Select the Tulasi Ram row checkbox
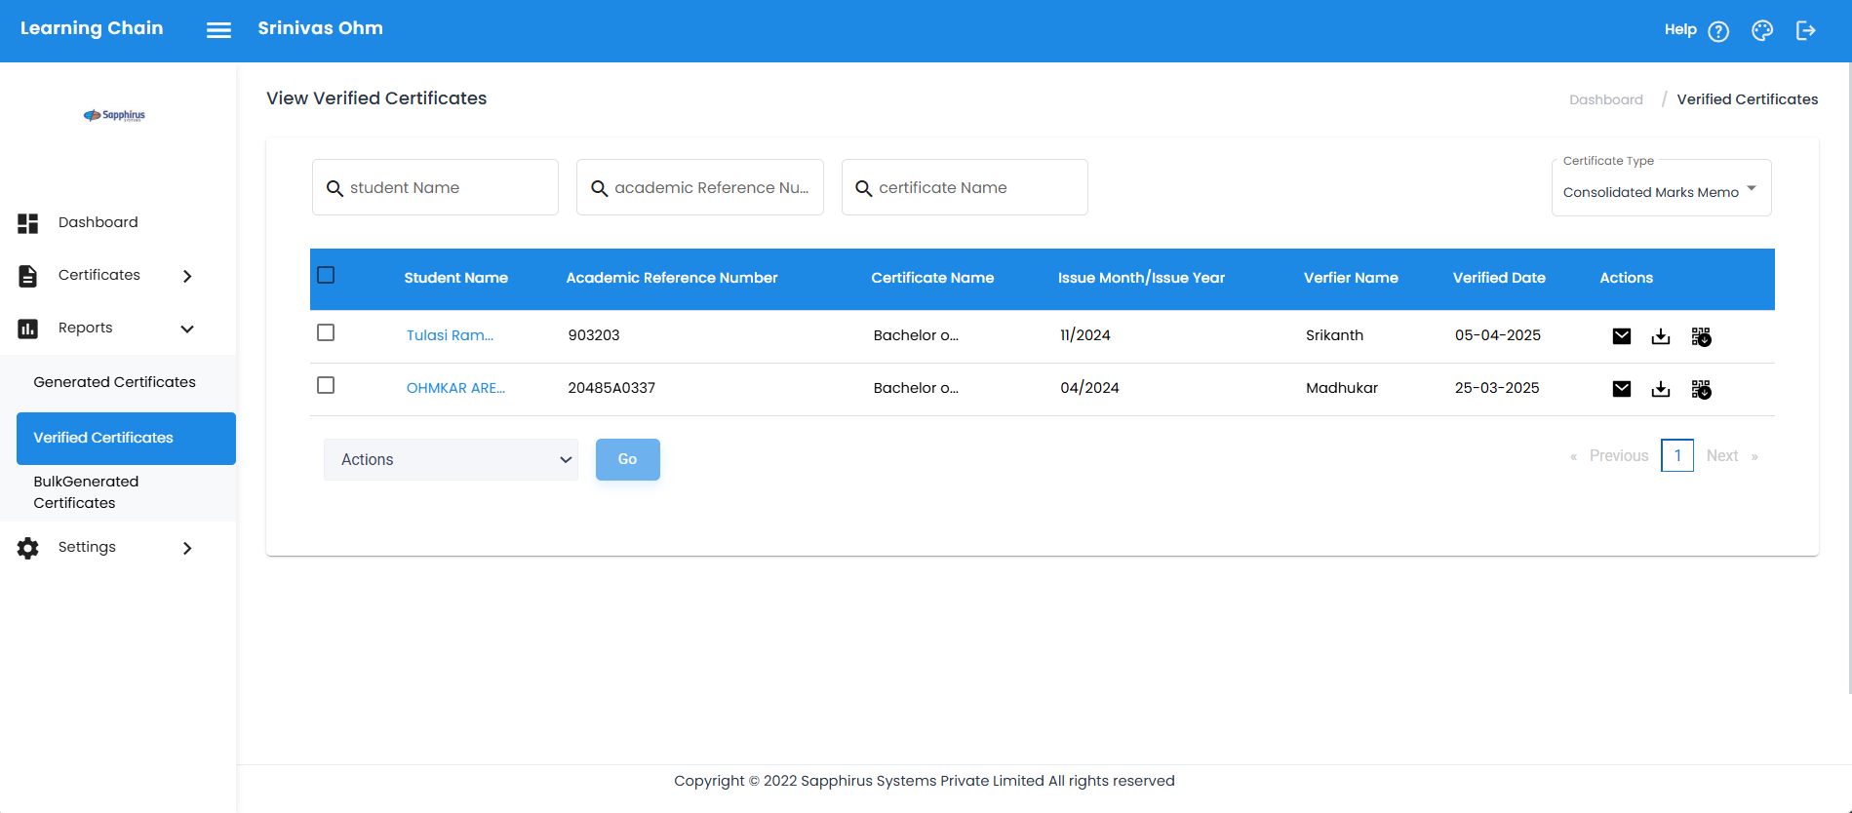1852x813 pixels. (x=326, y=332)
